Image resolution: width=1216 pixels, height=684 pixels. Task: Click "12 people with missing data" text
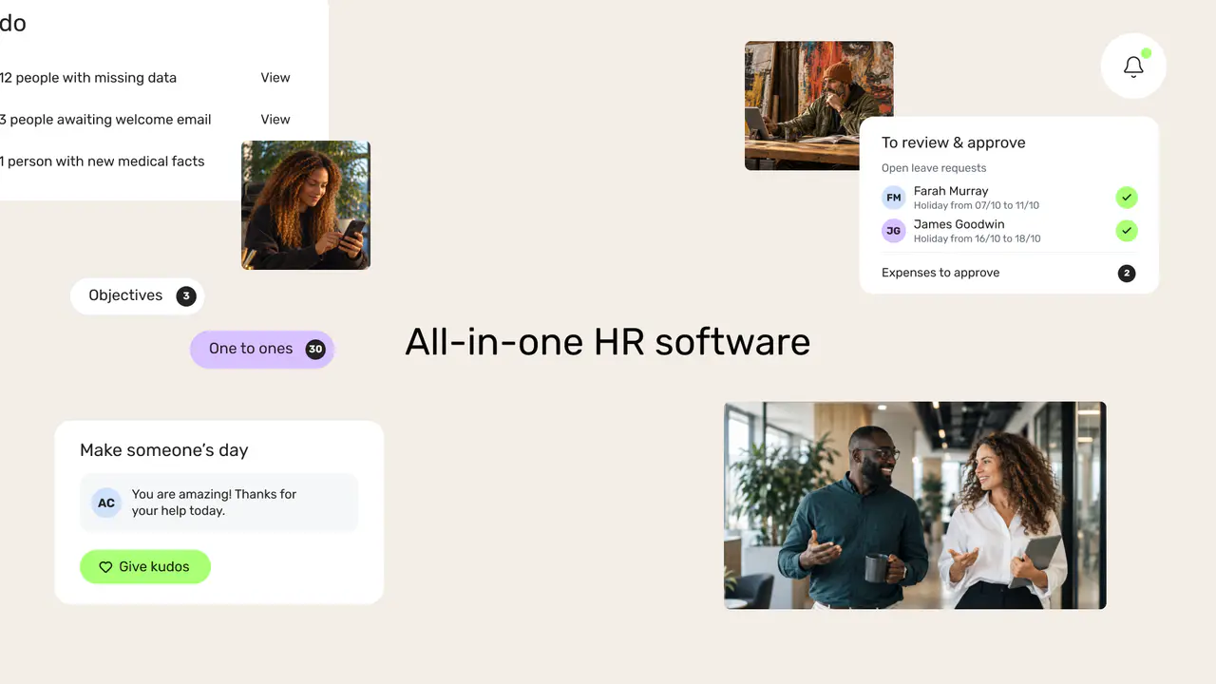click(88, 78)
